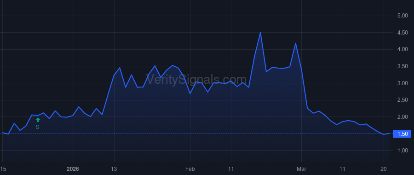
Task: Select the current price label 1.50
Action: tap(402, 134)
